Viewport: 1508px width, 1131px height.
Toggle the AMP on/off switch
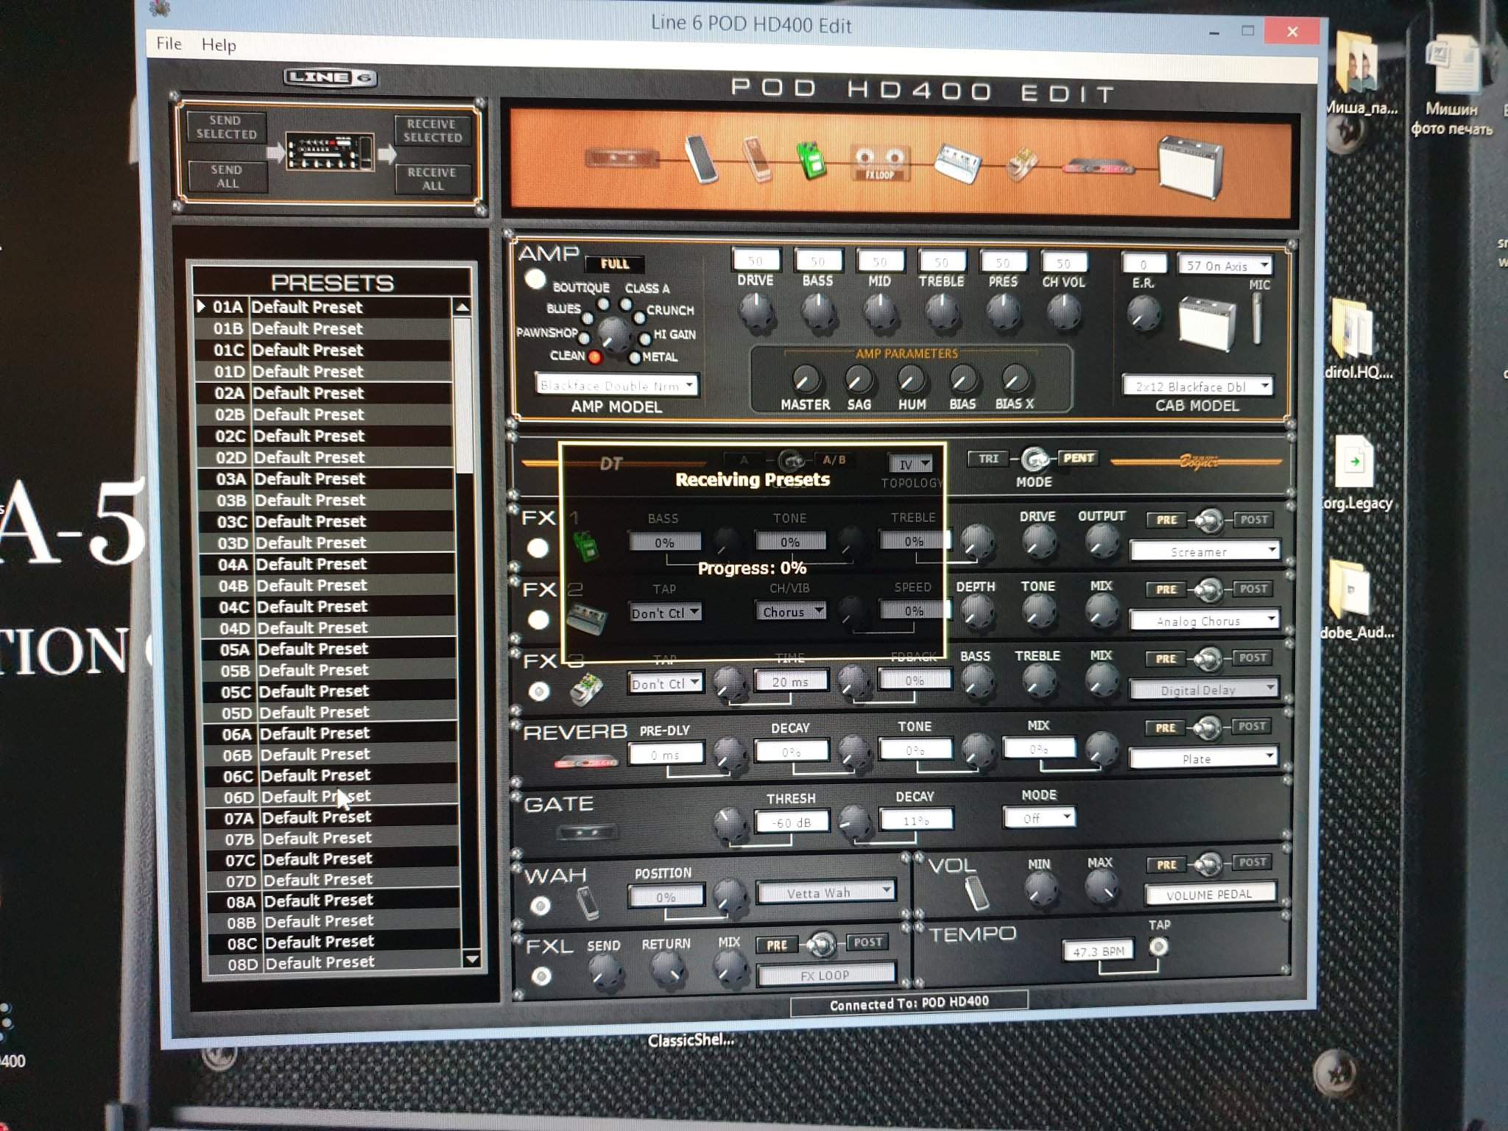pyautogui.click(x=535, y=279)
